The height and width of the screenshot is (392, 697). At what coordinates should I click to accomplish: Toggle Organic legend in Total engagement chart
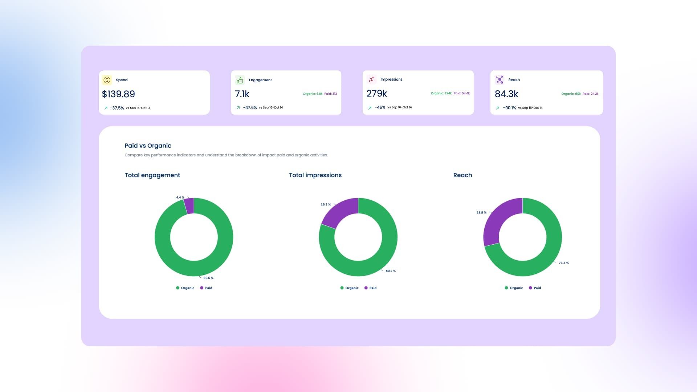(185, 288)
